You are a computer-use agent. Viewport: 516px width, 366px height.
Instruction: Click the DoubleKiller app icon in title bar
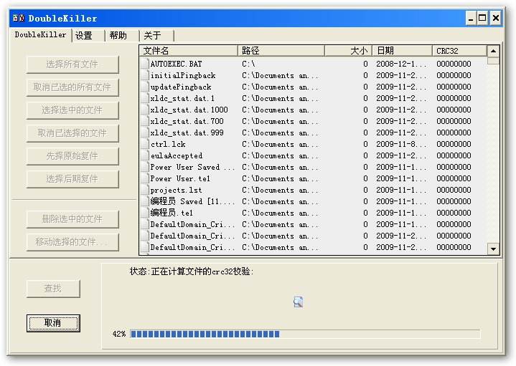tap(19, 18)
